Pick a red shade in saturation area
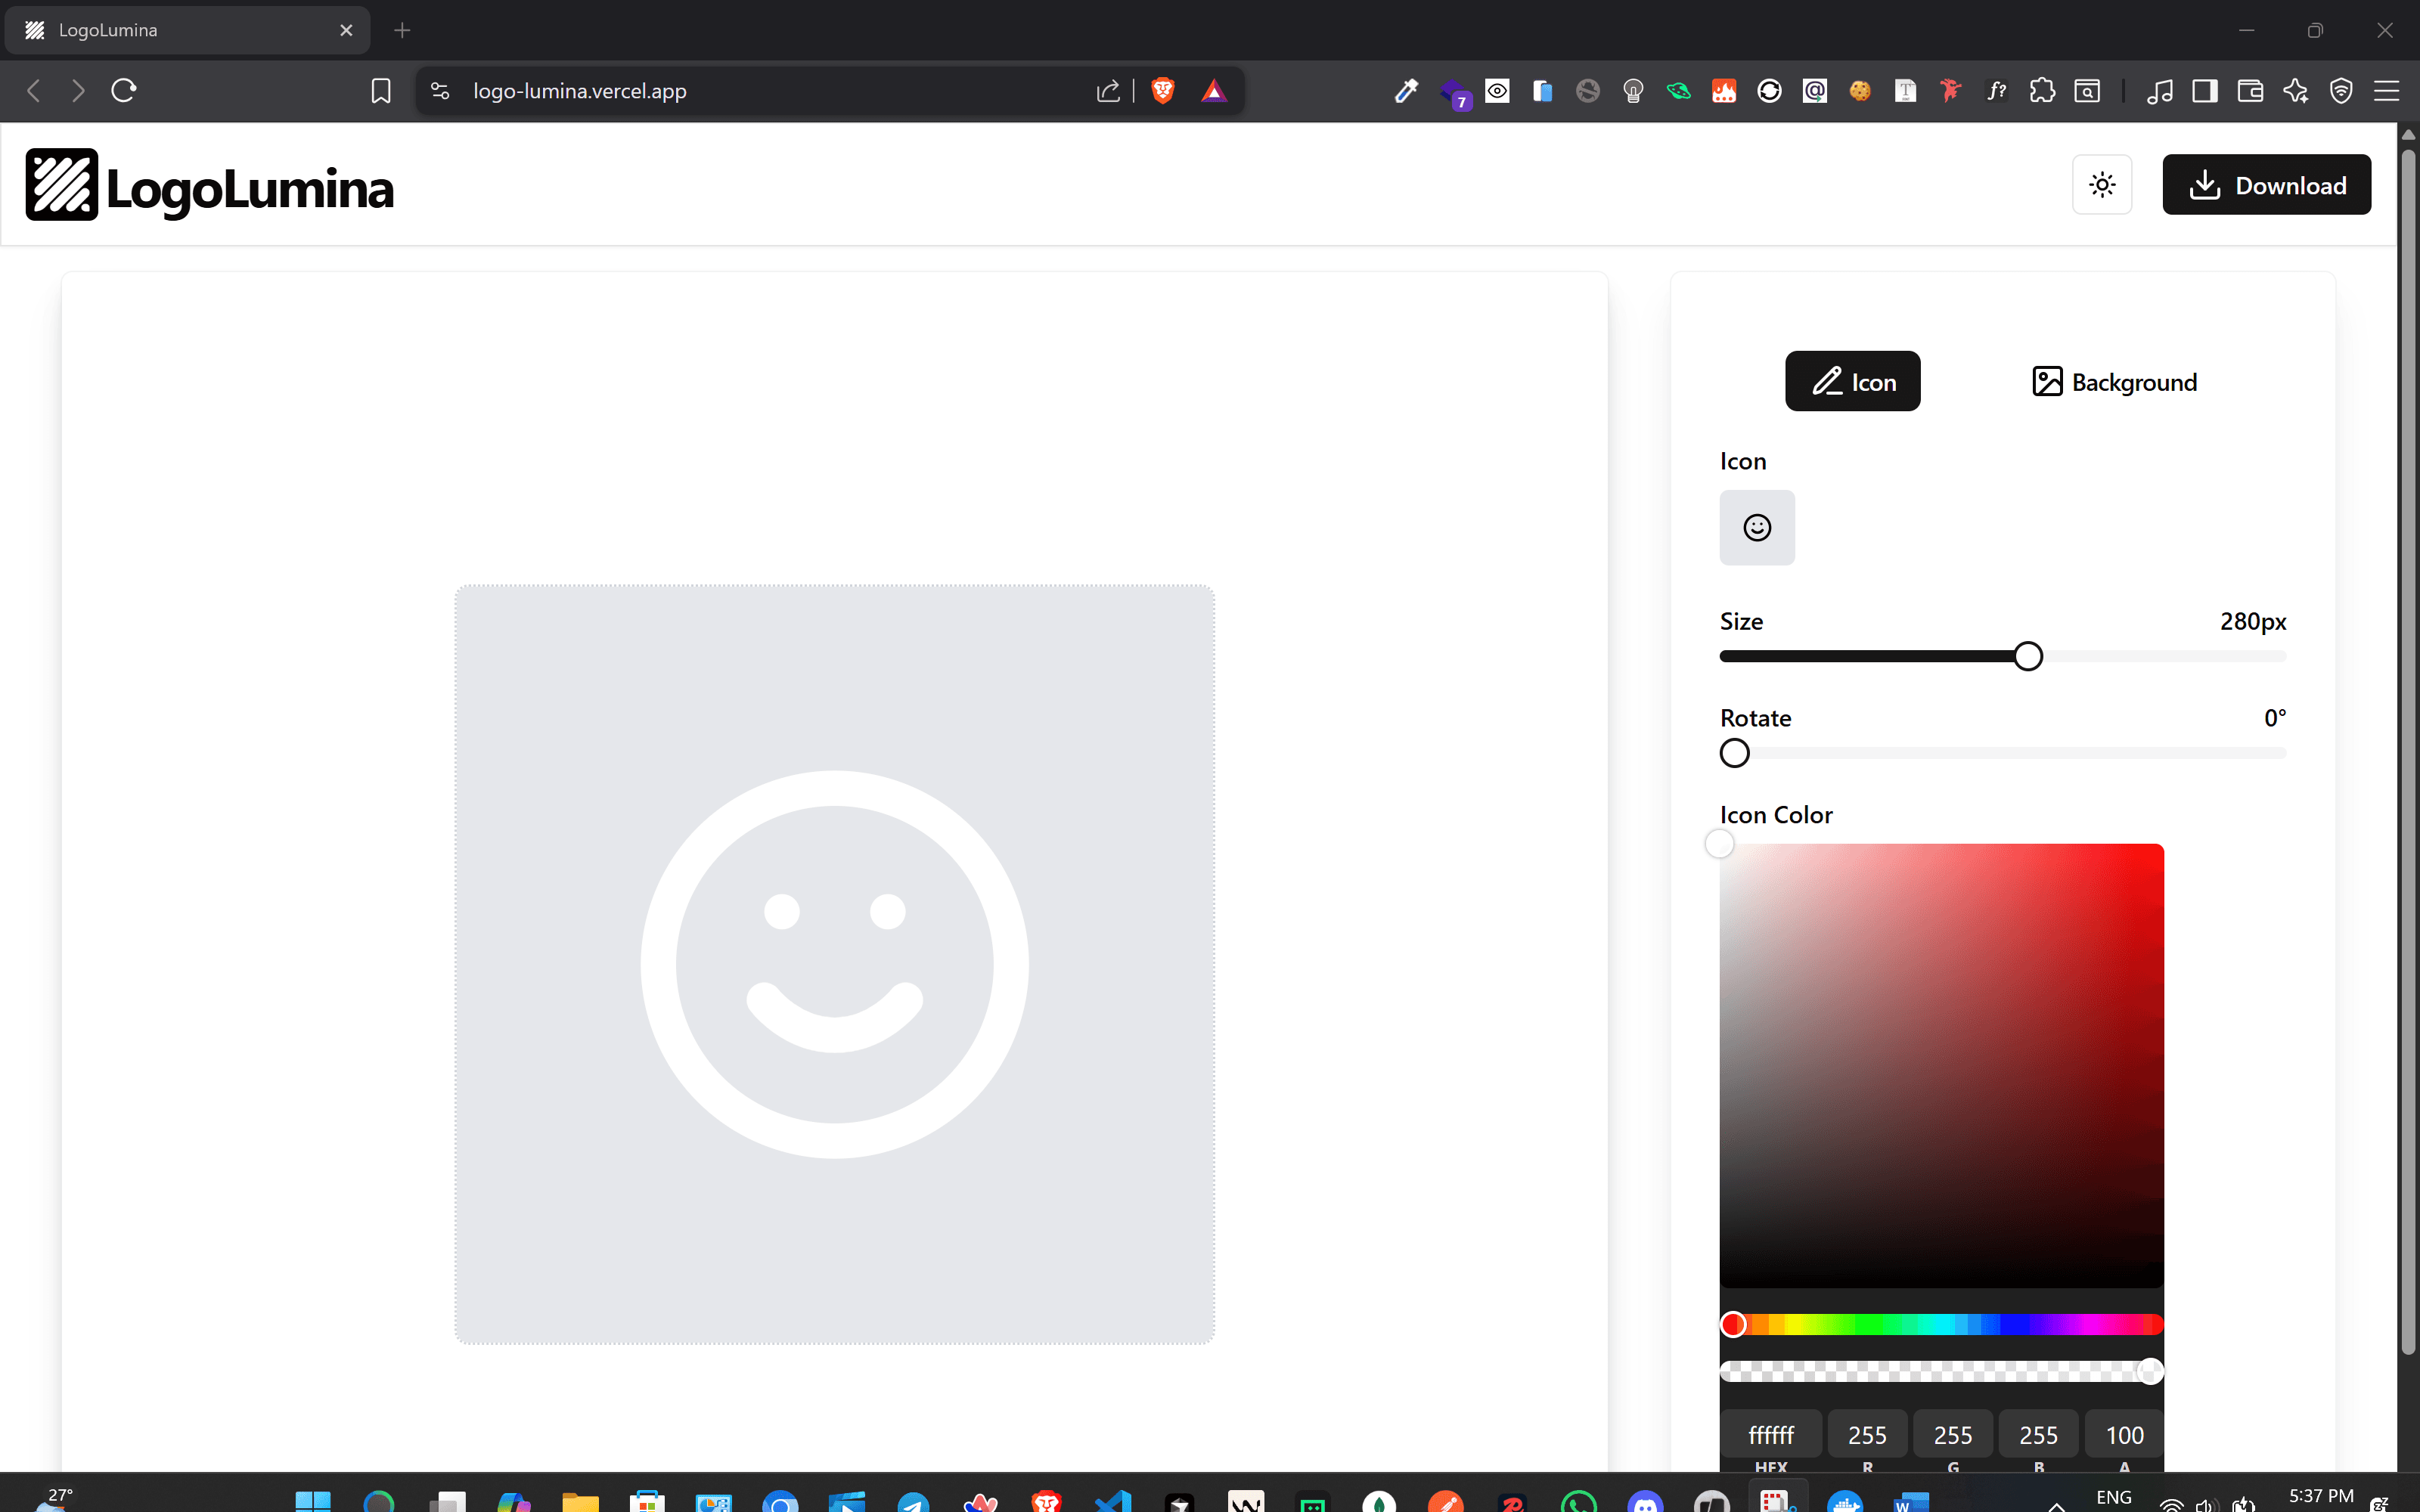The width and height of the screenshot is (2420, 1512). click(1942, 1065)
